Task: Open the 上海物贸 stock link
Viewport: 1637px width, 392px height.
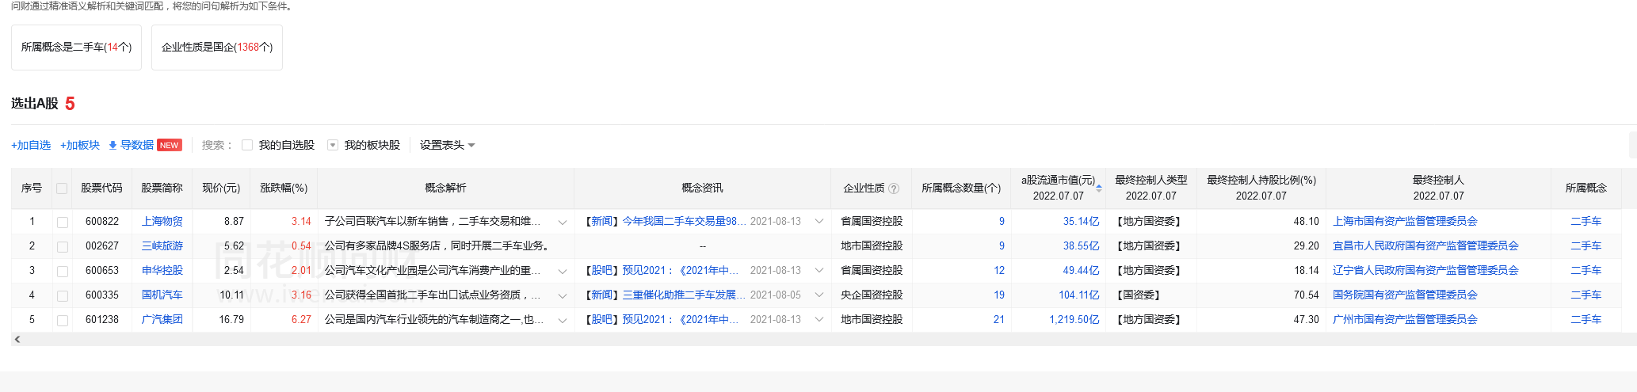Action: tap(162, 222)
